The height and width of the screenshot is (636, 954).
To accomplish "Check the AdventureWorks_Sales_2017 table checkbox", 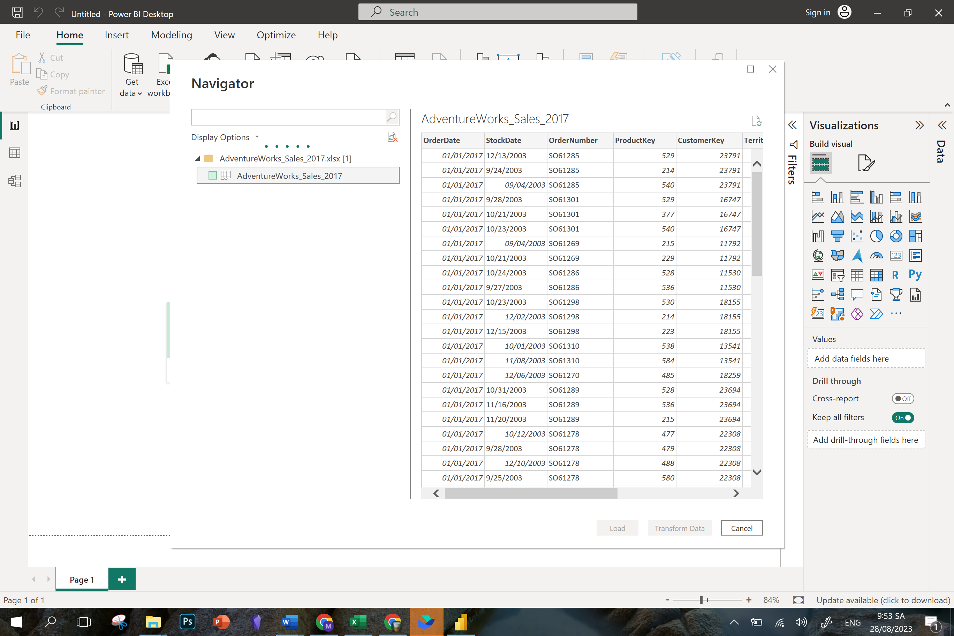I will point(212,176).
